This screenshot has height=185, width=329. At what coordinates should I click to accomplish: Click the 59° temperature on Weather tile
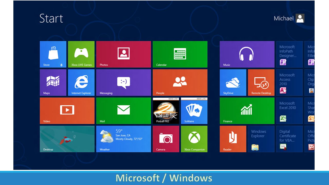[119, 131]
